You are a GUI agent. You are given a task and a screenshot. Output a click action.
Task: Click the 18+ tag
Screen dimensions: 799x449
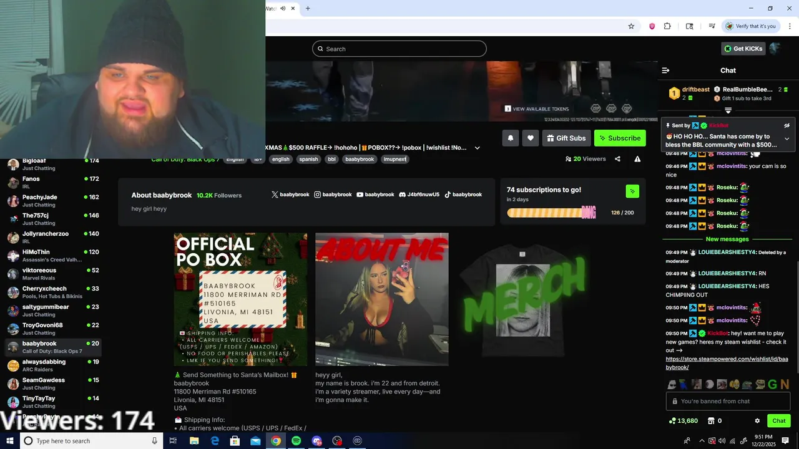coord(258,159)
